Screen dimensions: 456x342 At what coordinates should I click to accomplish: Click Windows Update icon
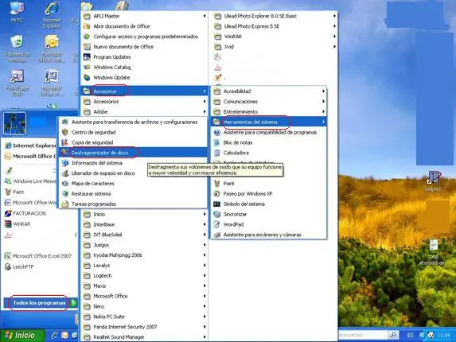click(x=87, y=78)
